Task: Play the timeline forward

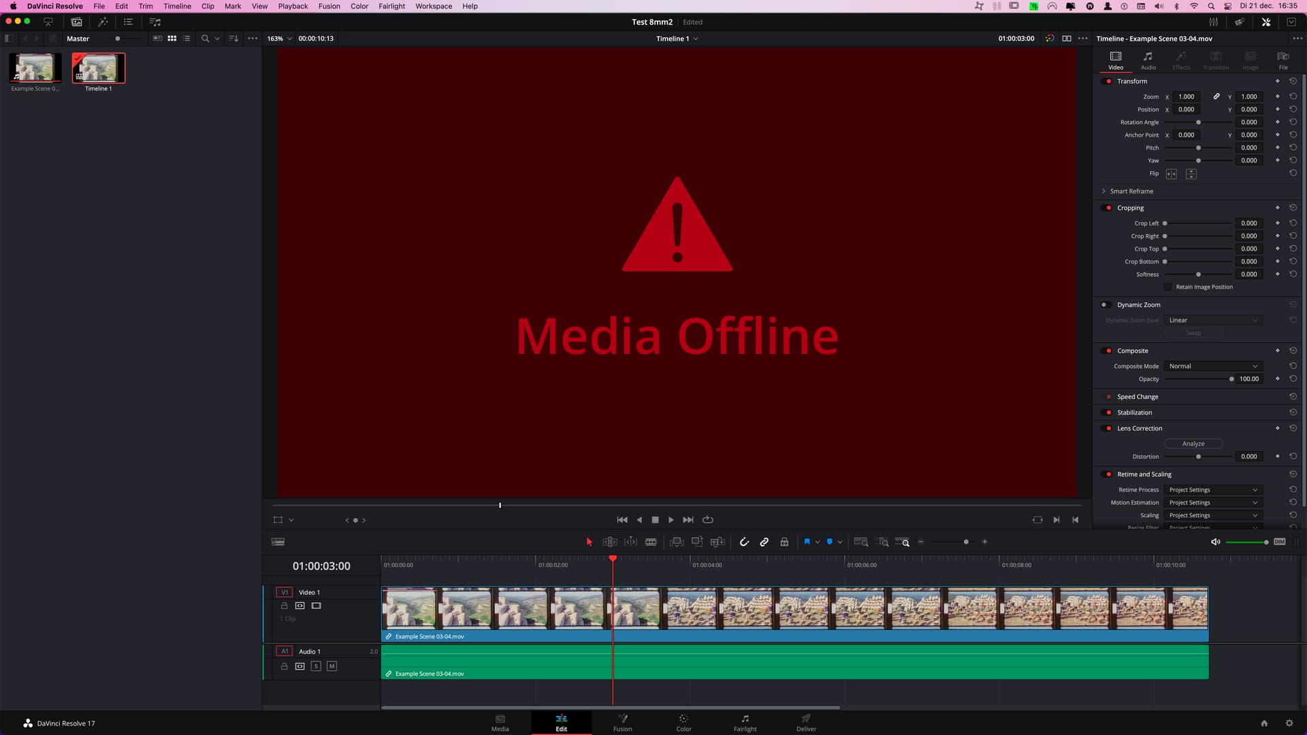Action: click(671, 520)
